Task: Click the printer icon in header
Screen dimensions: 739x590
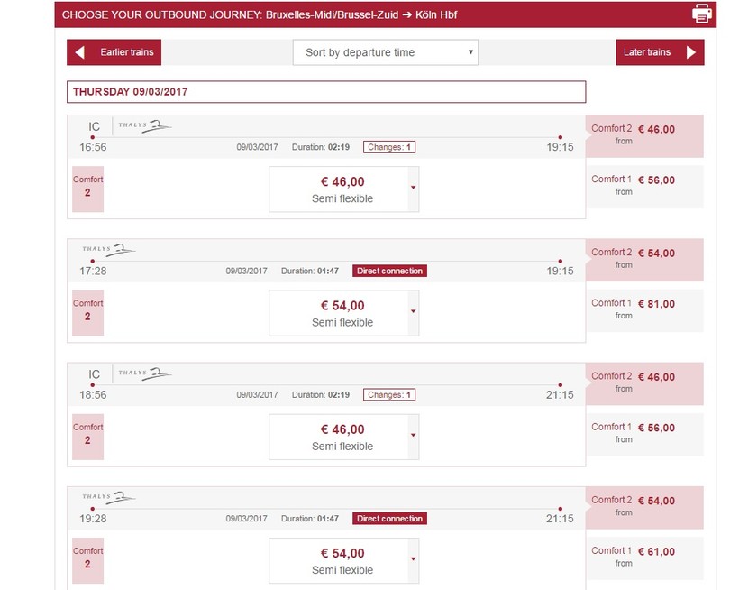Action: (701, 14)
